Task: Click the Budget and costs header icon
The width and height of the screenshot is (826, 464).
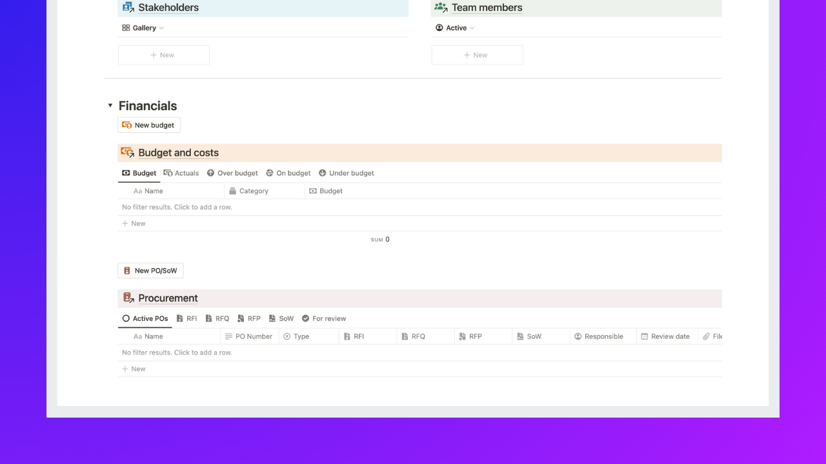Action: 128,153
